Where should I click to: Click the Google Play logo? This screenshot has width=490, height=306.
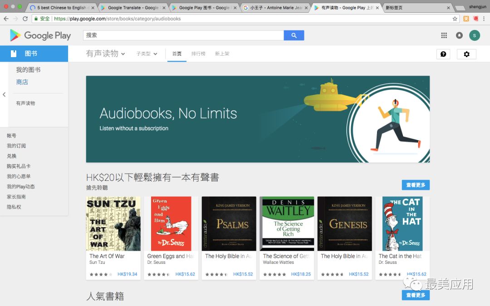pos(40,35)
